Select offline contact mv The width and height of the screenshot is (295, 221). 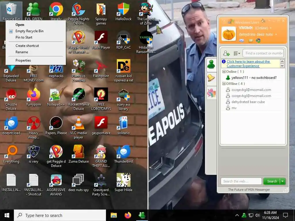point(234,108)
